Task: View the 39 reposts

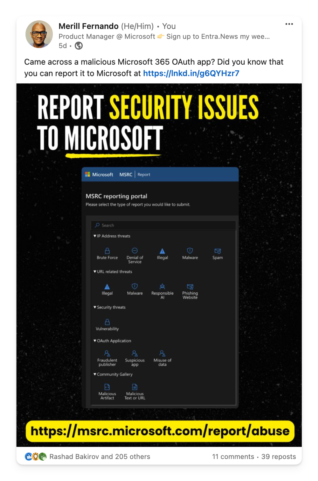Action: coord(279,456)
